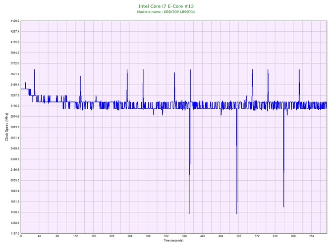Click the 440 time axis tick label
The width and height of the screenshot is (332, 249).
[x=203, y=236]
